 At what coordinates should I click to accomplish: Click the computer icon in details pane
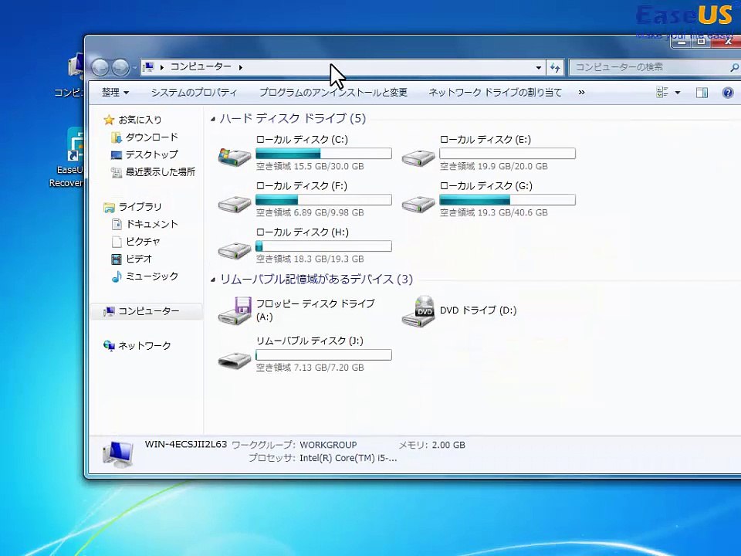(117, 453)
